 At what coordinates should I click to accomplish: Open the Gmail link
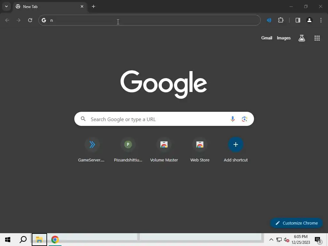point(267,38)
